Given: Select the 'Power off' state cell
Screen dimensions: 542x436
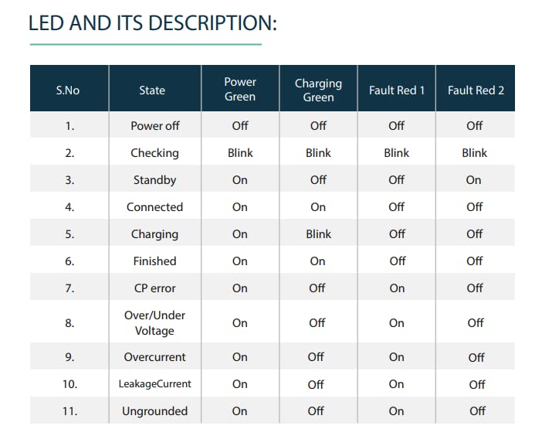Looking at the screenshot, I should click(155, 125).
